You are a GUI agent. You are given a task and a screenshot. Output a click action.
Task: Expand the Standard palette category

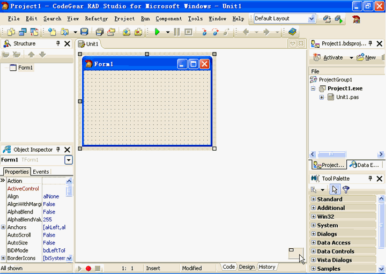pyautogui.click(x=313, y=199)
